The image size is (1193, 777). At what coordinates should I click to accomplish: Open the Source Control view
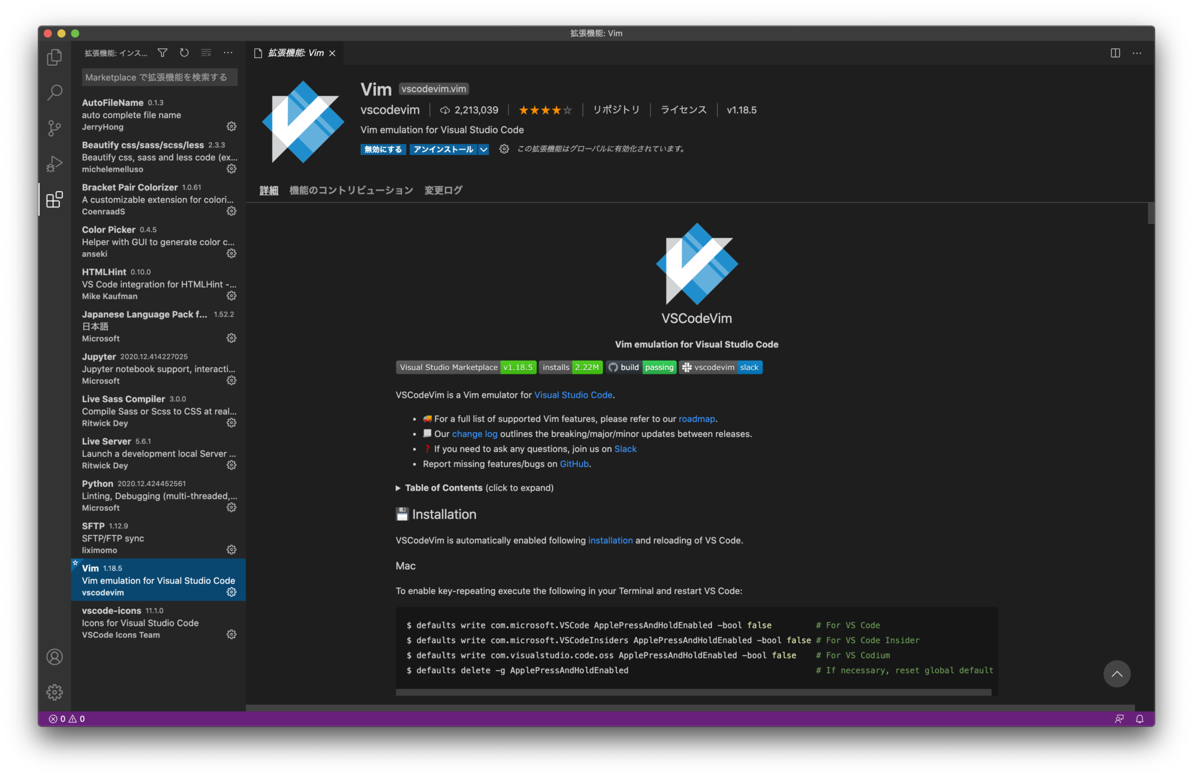(54, 128)
